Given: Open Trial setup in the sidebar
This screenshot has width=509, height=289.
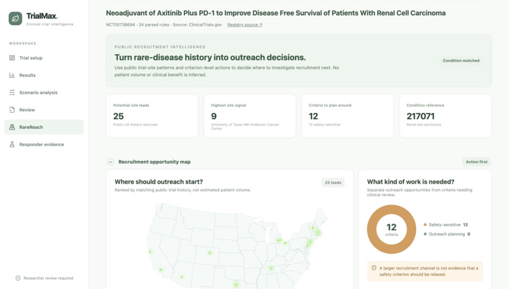Looking at the screenshot, I should [x=44, y=57].
